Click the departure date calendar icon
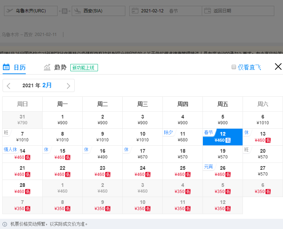283x229 pixels. click(134, 11)
